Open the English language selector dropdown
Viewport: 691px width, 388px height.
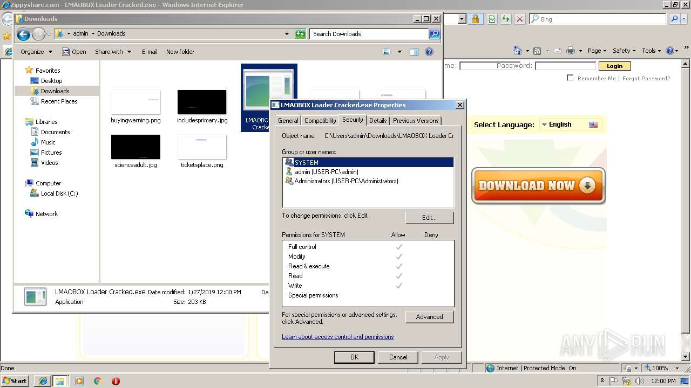570,124
